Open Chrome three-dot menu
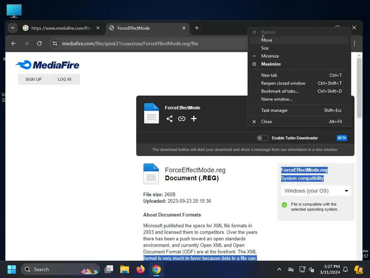This screenshot has height=278, width=370. 354,43
